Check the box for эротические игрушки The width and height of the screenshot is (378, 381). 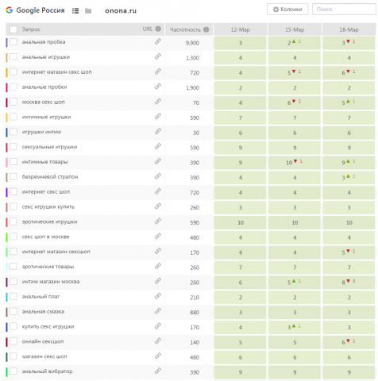13,221
